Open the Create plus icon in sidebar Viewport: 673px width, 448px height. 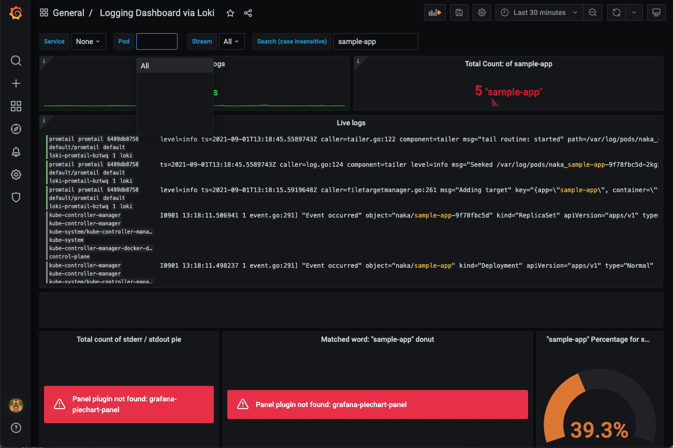click(x=16, y=83)
